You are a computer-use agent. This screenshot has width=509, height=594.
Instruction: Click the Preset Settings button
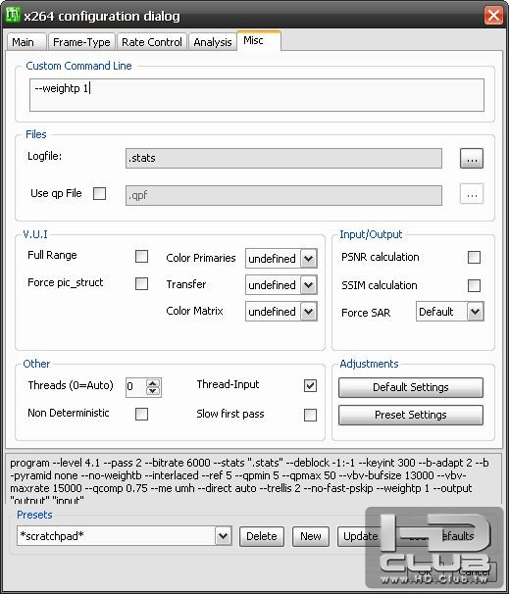point(411,415)
